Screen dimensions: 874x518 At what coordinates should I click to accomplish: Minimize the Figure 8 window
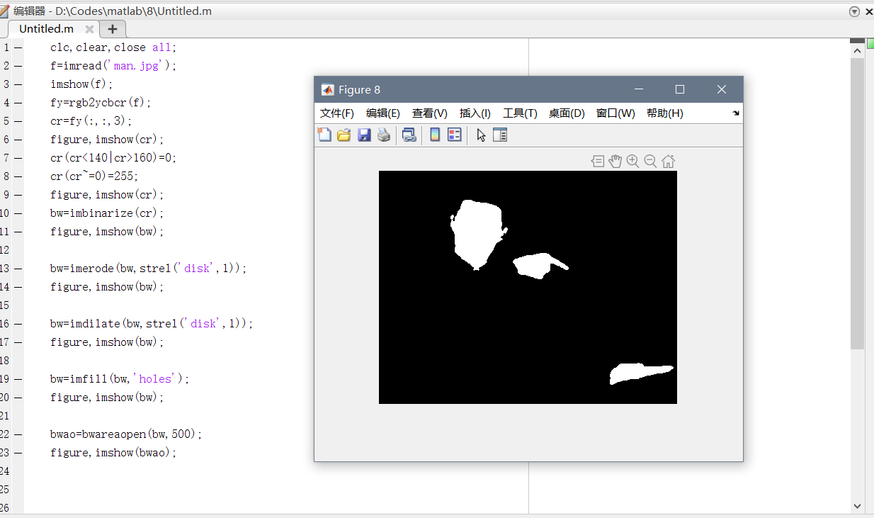[x=639, y=89]
